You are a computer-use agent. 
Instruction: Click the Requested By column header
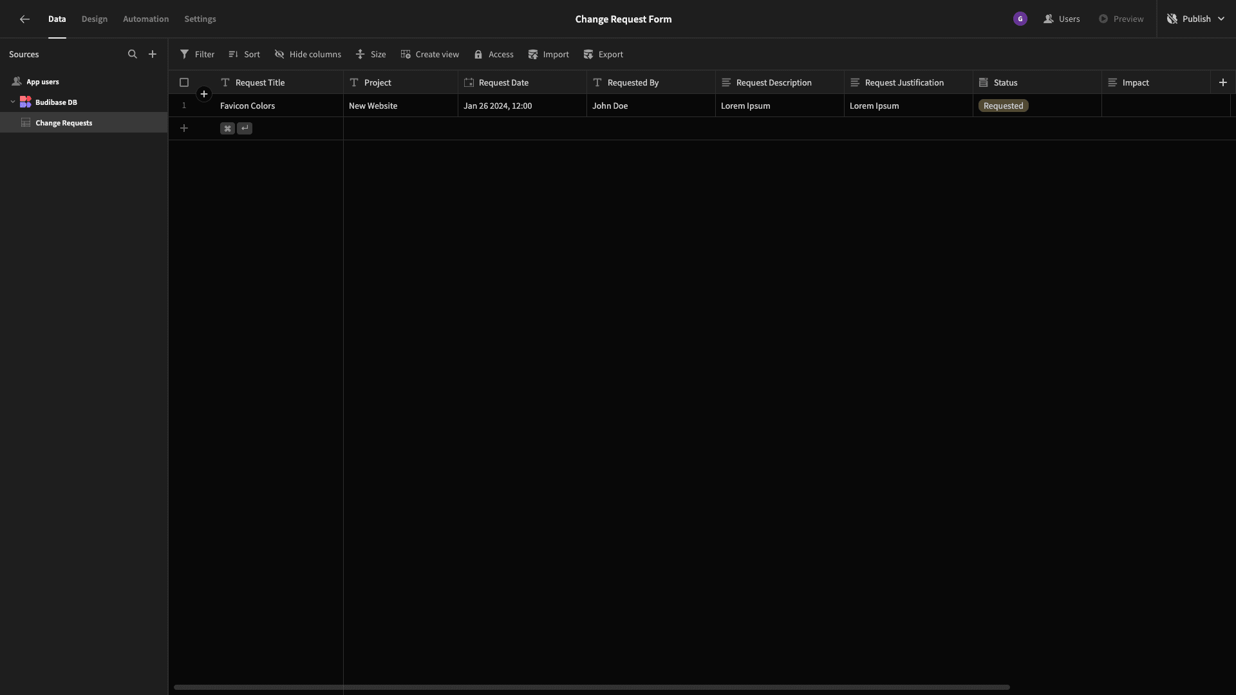[651, 82]
